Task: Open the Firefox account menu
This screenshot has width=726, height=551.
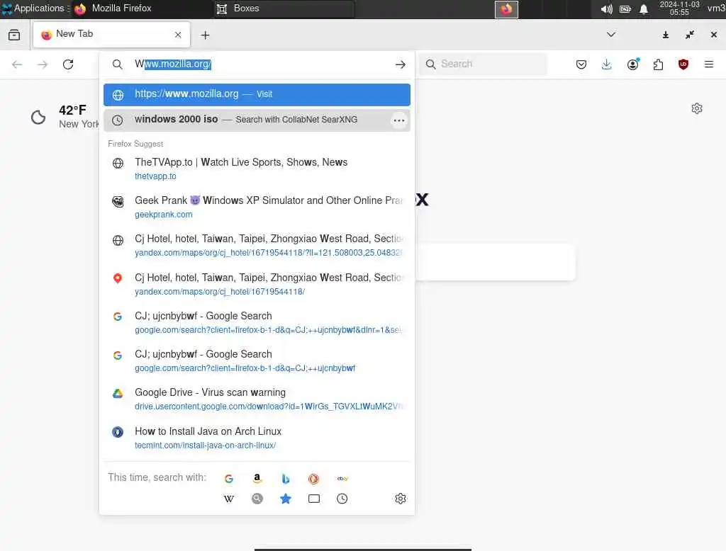Action: tap(633, 64)
